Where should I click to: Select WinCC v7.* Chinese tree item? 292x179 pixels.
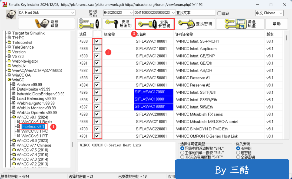tap(34, 145)
